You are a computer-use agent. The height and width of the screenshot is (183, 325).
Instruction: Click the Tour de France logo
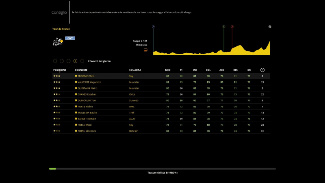(58, 42)
